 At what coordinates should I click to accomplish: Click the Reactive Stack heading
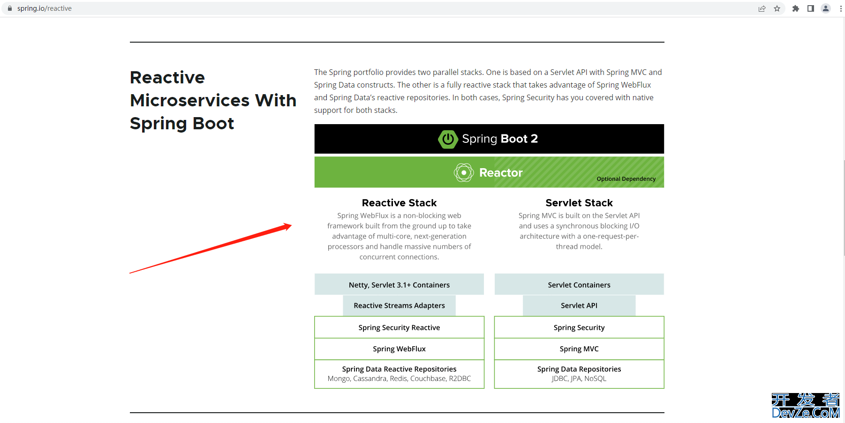pyautogui.click(x=399, y=203)
